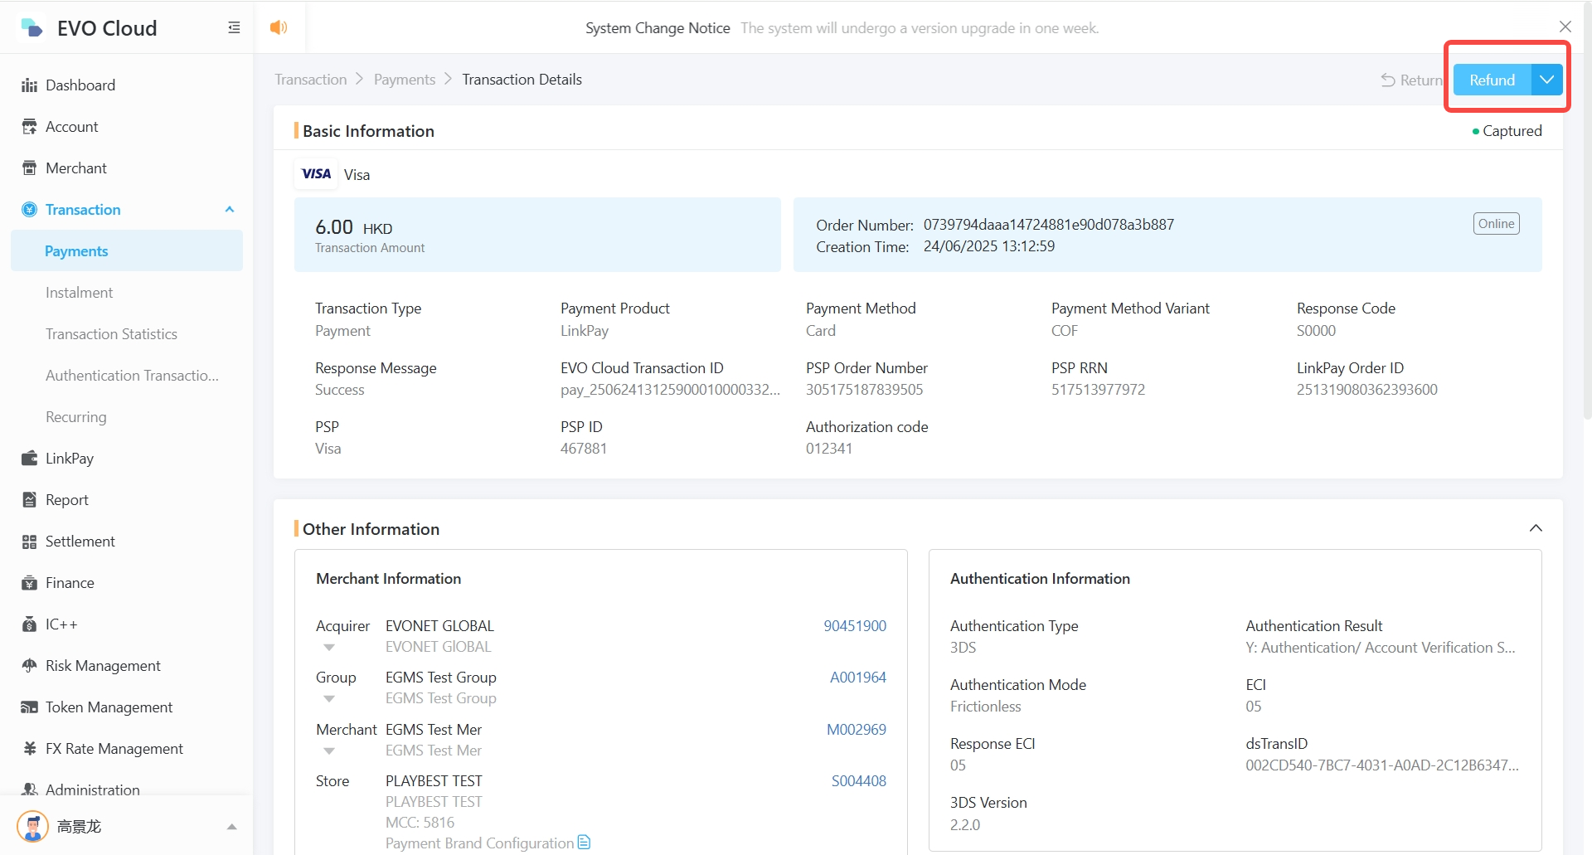The image size is (1592, 855).
Task: Open the FX Rate Management section
Action: click(x=114, y=749)
